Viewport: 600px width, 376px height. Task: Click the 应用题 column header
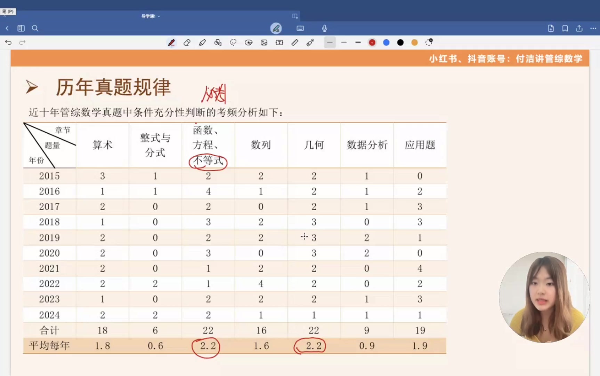tap(420, 145)
